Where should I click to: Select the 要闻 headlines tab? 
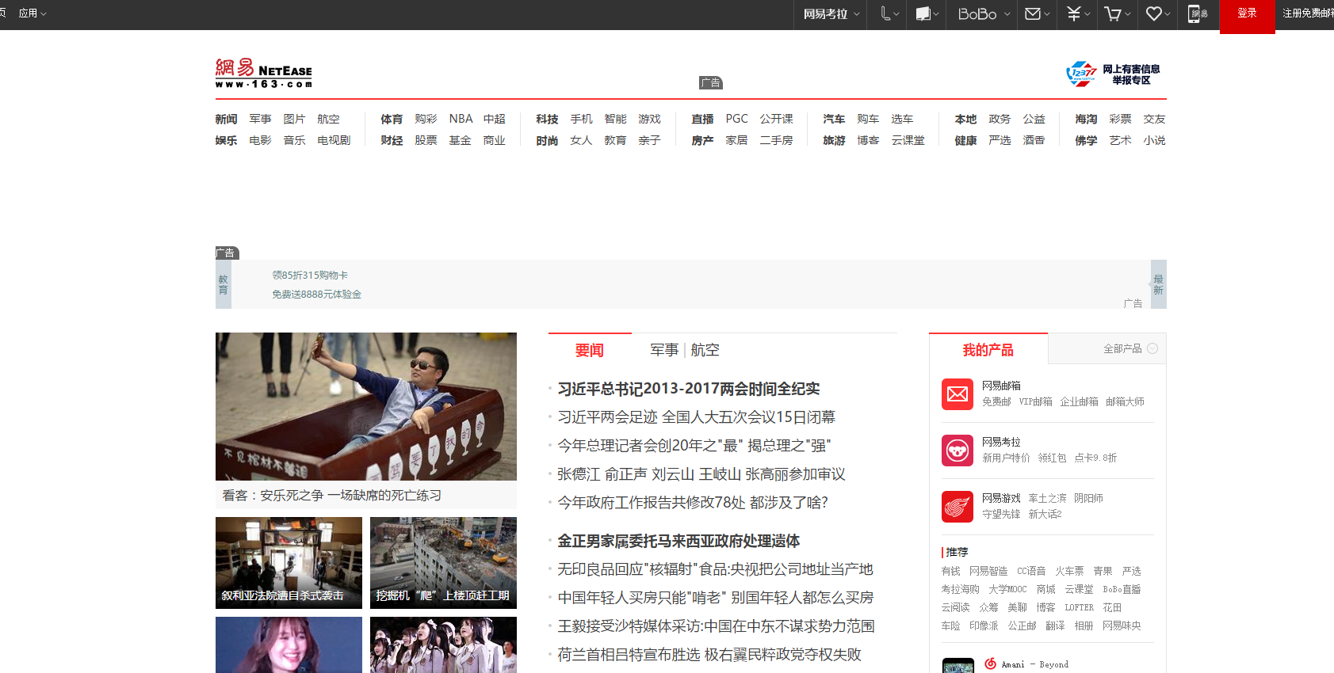(589, 350)
